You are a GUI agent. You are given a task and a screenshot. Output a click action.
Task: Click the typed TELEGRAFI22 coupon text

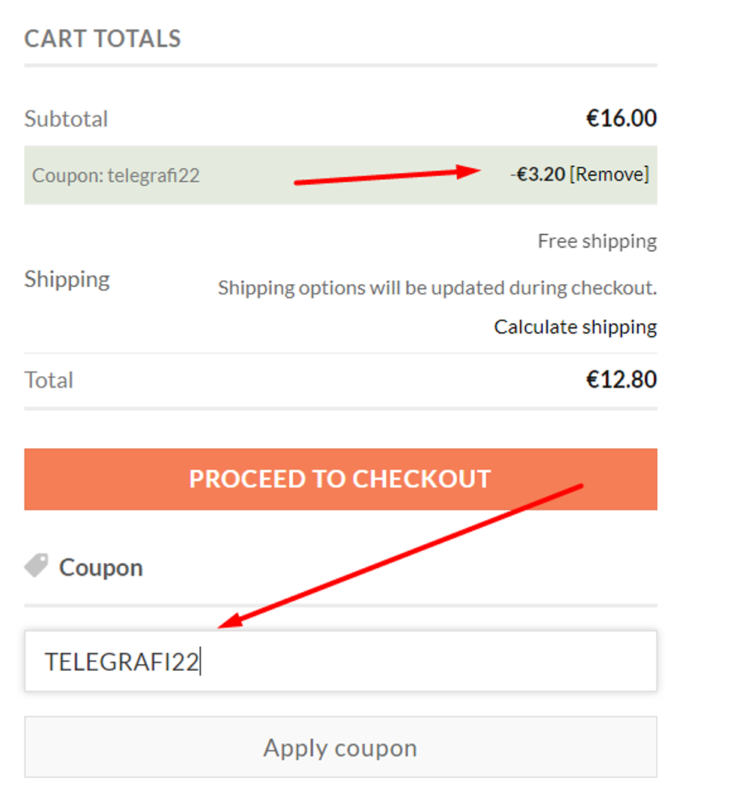pos(121,662)
